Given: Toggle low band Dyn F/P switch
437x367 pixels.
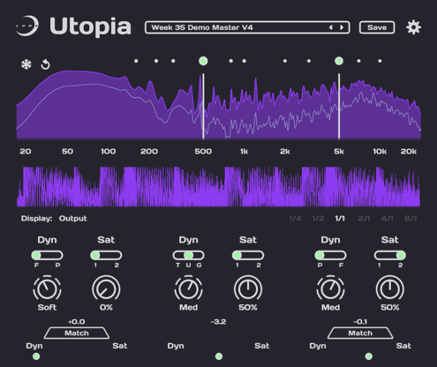Looking at the screenshot, I should point(47,255).
